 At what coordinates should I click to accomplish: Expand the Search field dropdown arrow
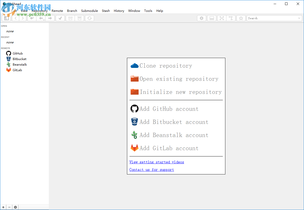(299, 18)
